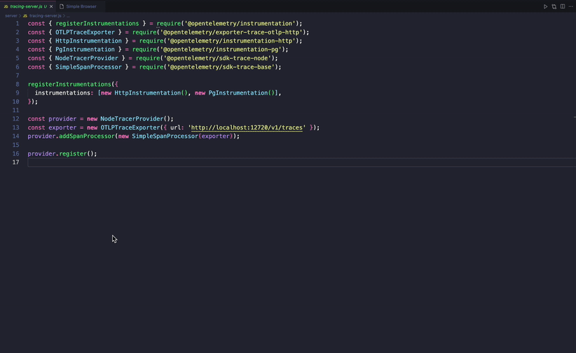Click the provider variable on line 12
Viewport: 576px width, 353px height.
[62, 118]
